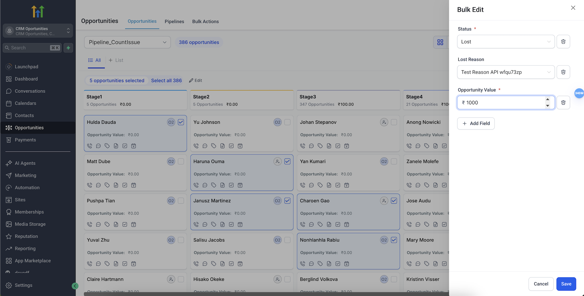Viewport: 584px width, 296px height.
Task: Select the All list view tab
Action: 95,60
